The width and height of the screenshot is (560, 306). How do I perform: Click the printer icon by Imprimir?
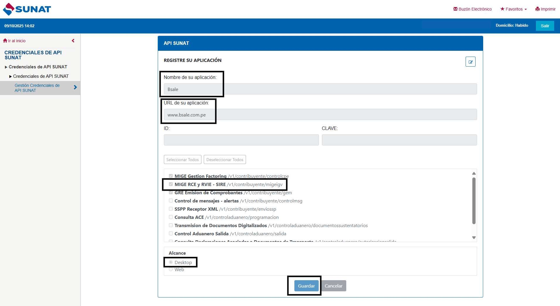pos(537,9)
